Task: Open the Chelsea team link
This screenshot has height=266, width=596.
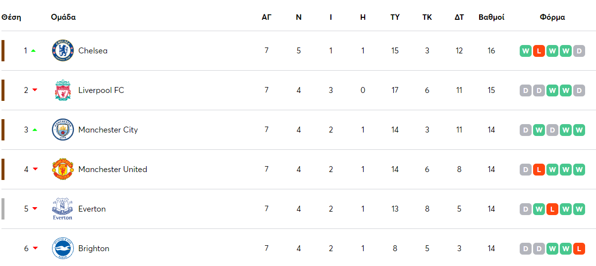Action: coord(93,50)
